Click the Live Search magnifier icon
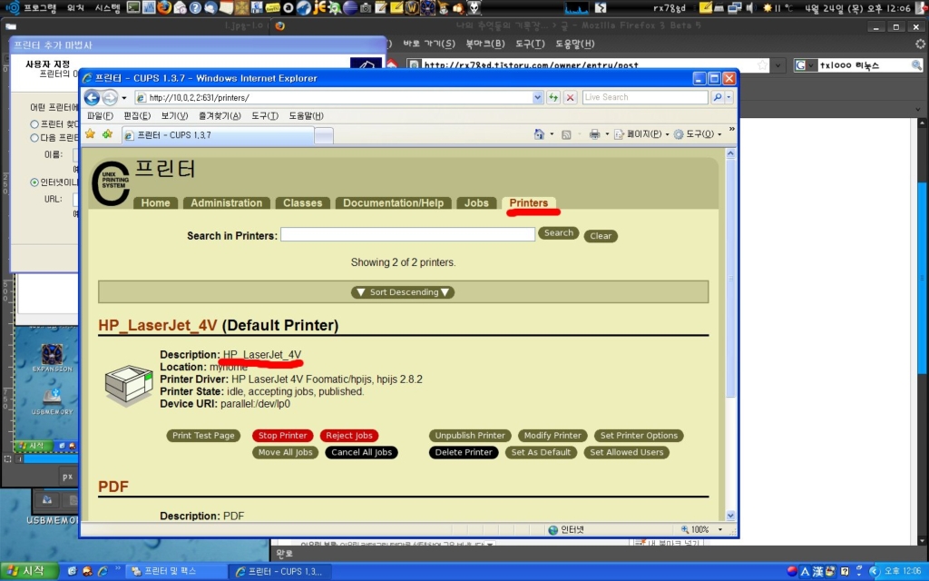This screenshot has width=929, height=581. (718, 97)
